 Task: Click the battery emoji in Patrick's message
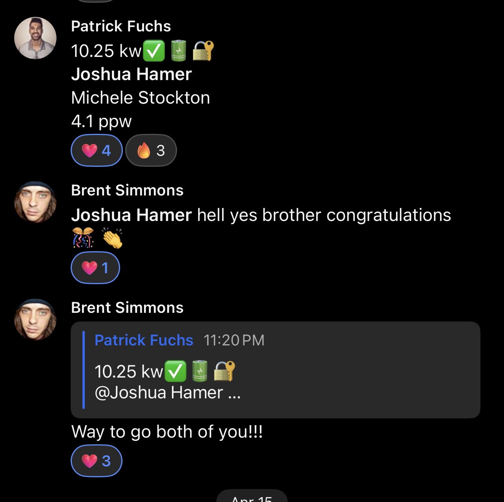(179, 51)
